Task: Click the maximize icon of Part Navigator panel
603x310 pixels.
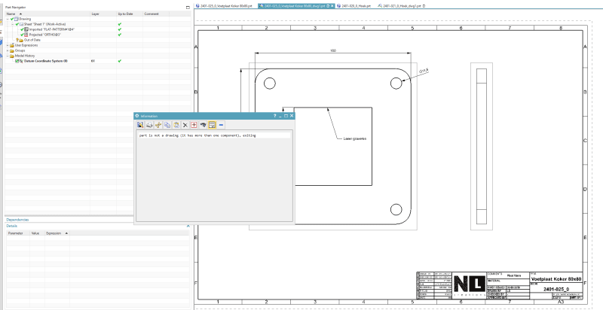Action: pos(188,8)
